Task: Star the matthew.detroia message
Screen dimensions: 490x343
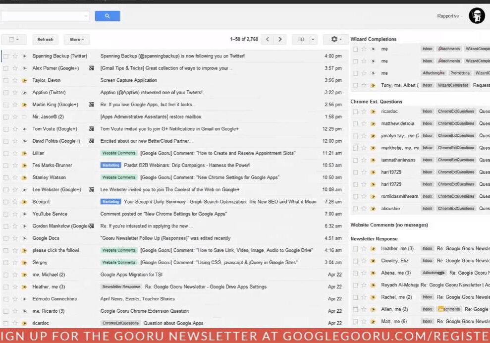Action: (x=364, y=123)
